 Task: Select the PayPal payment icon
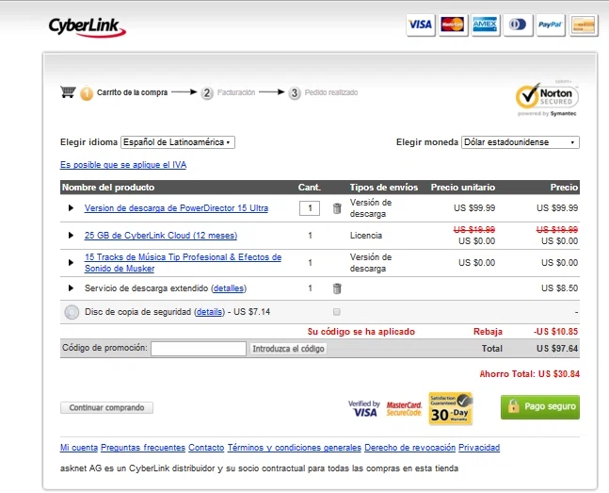point(551,25)
